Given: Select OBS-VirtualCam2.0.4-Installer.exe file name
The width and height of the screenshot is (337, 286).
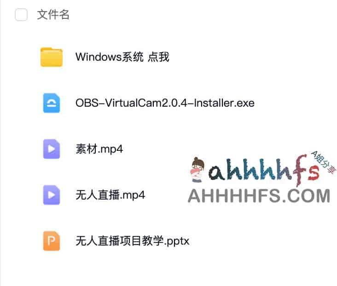Looking at the screenshot, I should pos(165,103).
